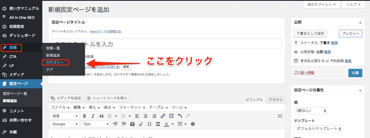The image size is (370, 138).
Task: Toggle italic formatting in the editor
Action: pyautogui.click(x=93, y=116)
